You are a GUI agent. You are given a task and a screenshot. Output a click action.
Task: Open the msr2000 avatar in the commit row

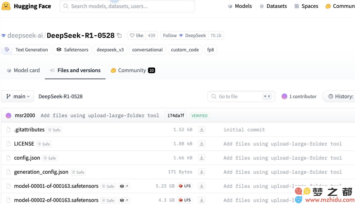pyautogui.click(x=9, y=116)
